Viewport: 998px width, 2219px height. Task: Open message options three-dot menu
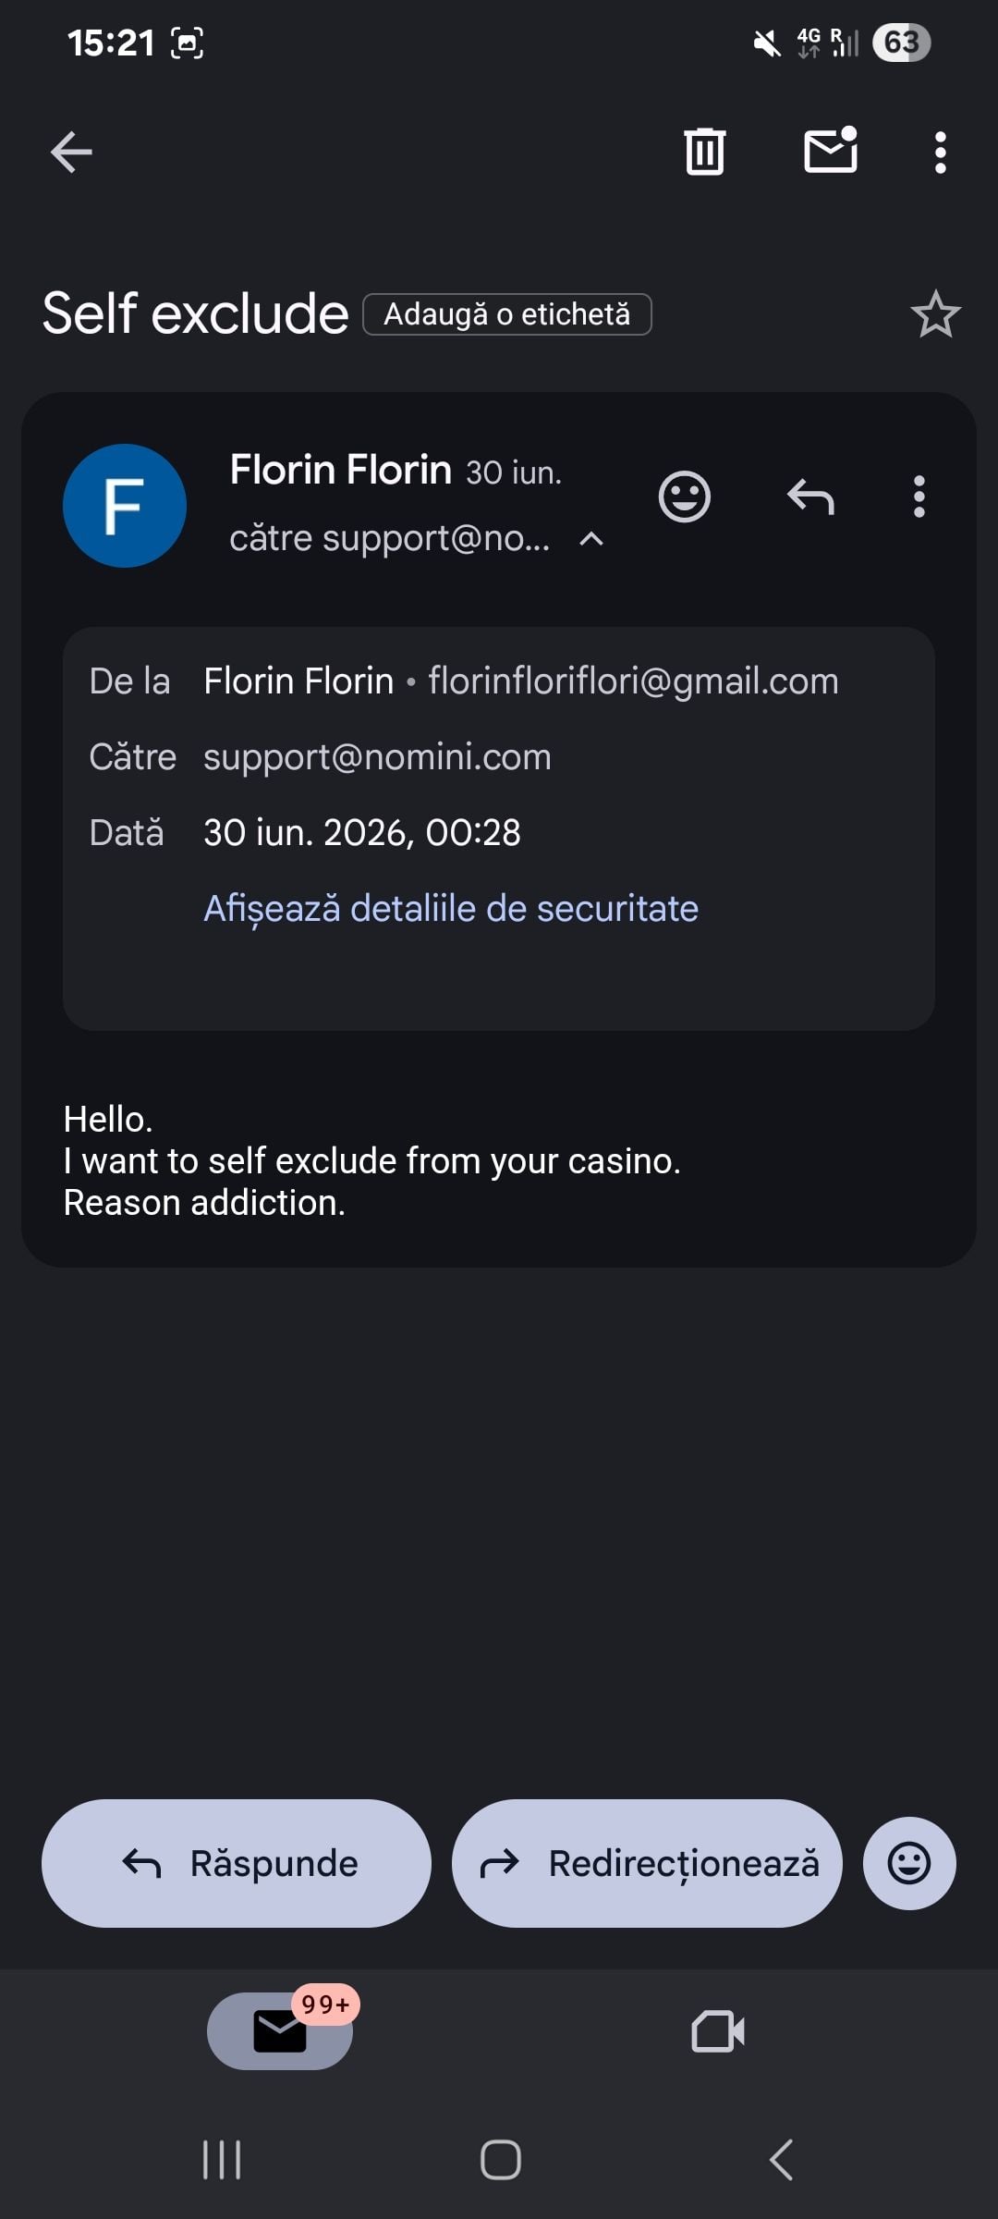[919, 497]
